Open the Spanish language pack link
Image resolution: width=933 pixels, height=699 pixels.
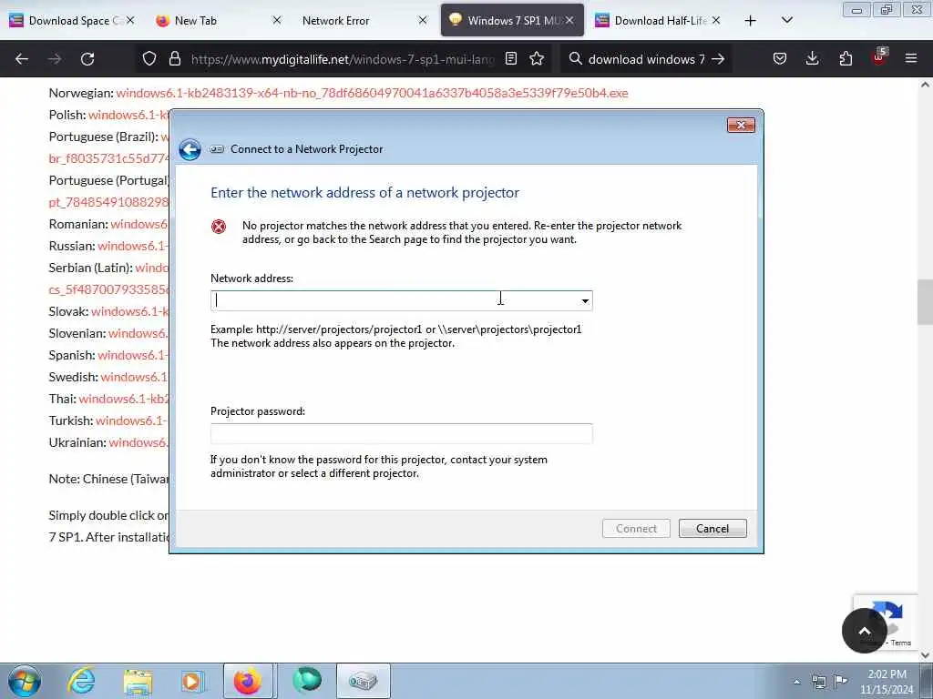pos(133,355)
